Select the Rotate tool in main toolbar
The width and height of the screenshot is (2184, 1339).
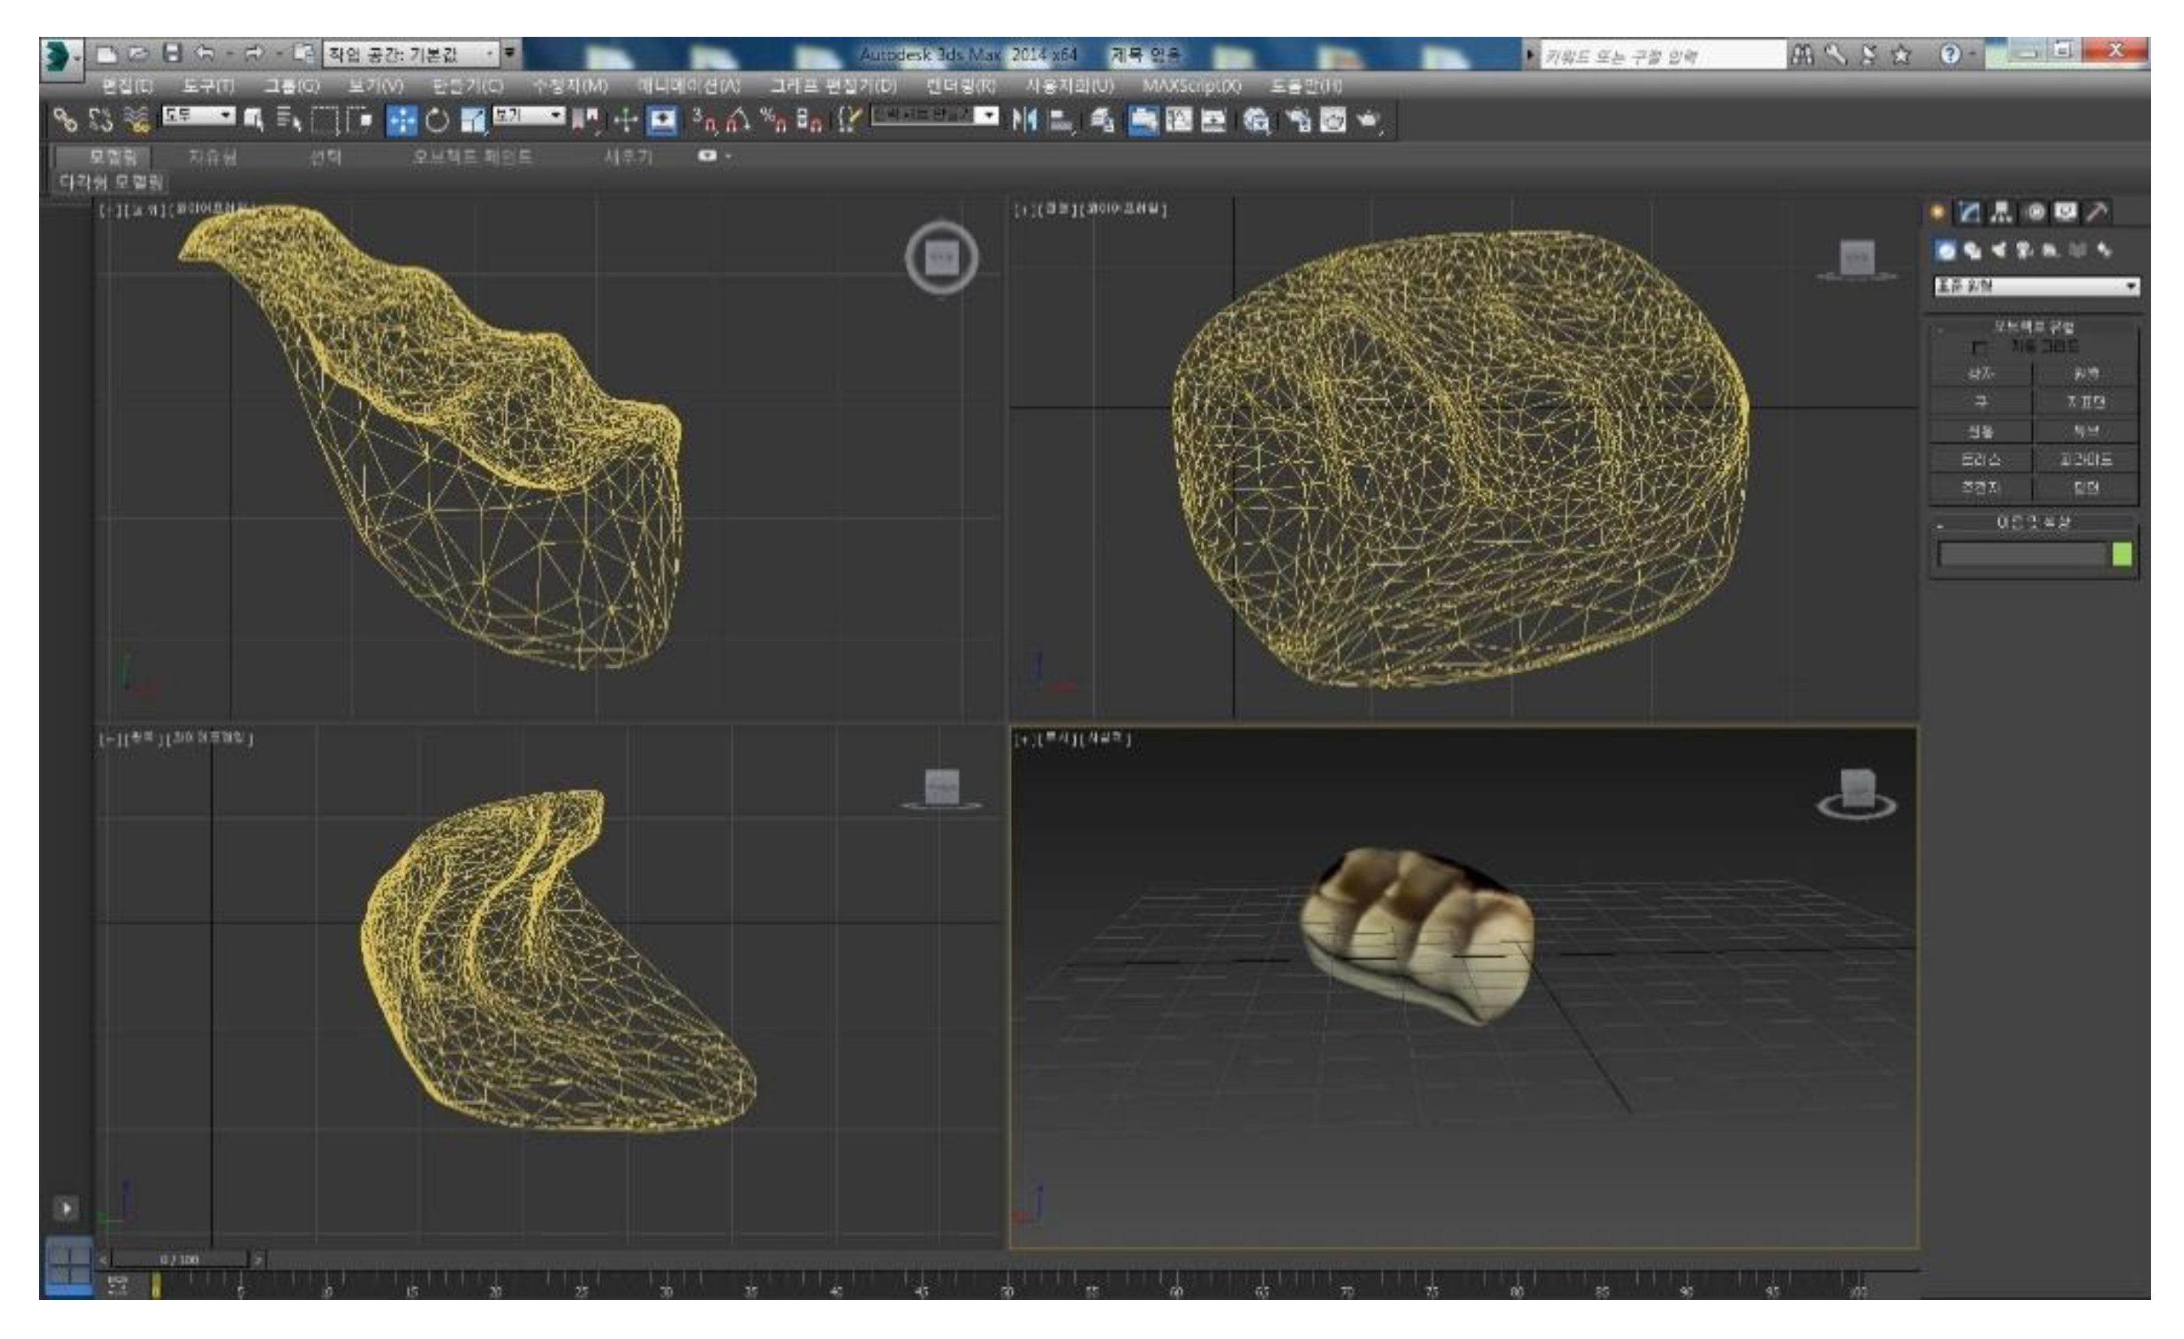coord(437,120)
